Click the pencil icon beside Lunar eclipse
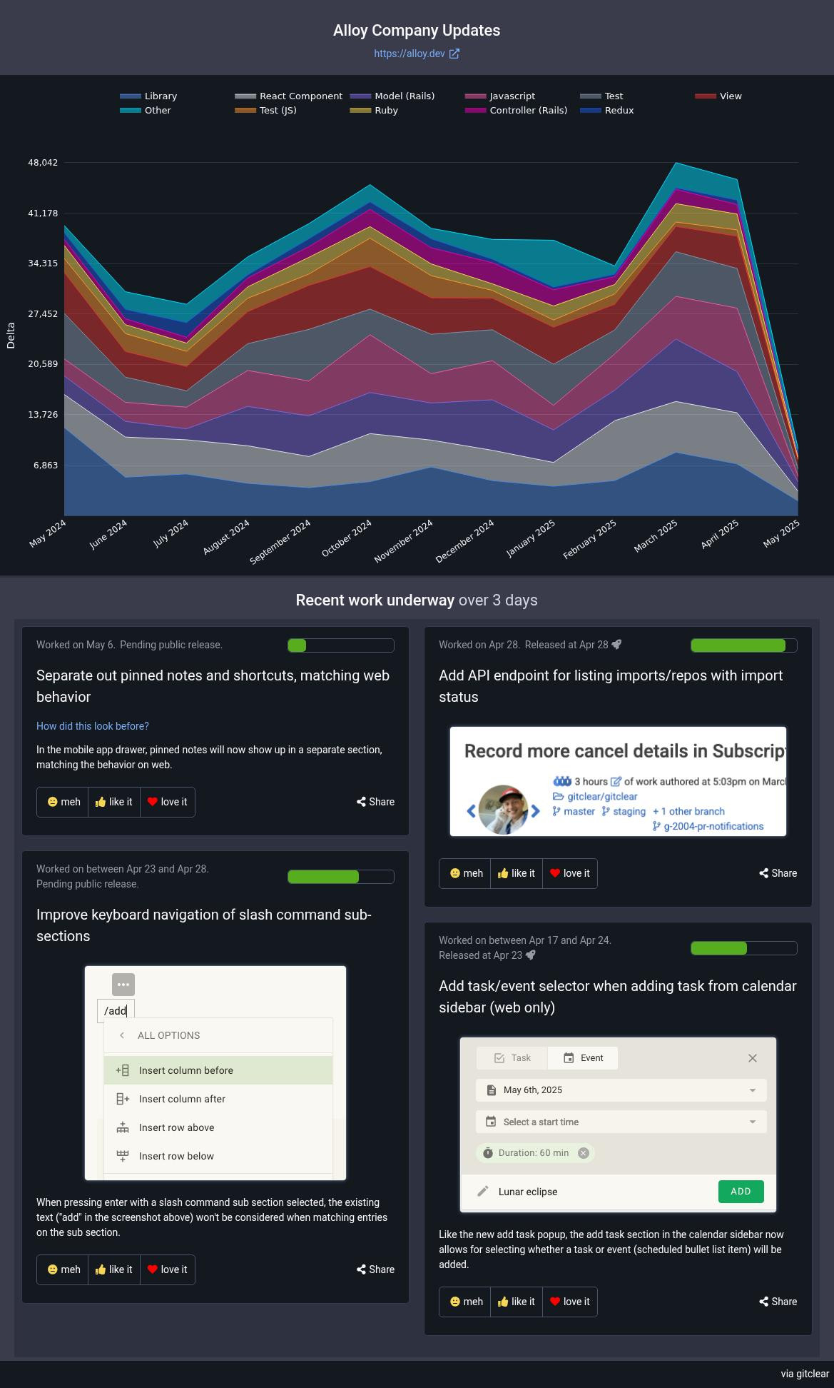The height and width of the screenshot is (1388, 834). (483, 1191)
